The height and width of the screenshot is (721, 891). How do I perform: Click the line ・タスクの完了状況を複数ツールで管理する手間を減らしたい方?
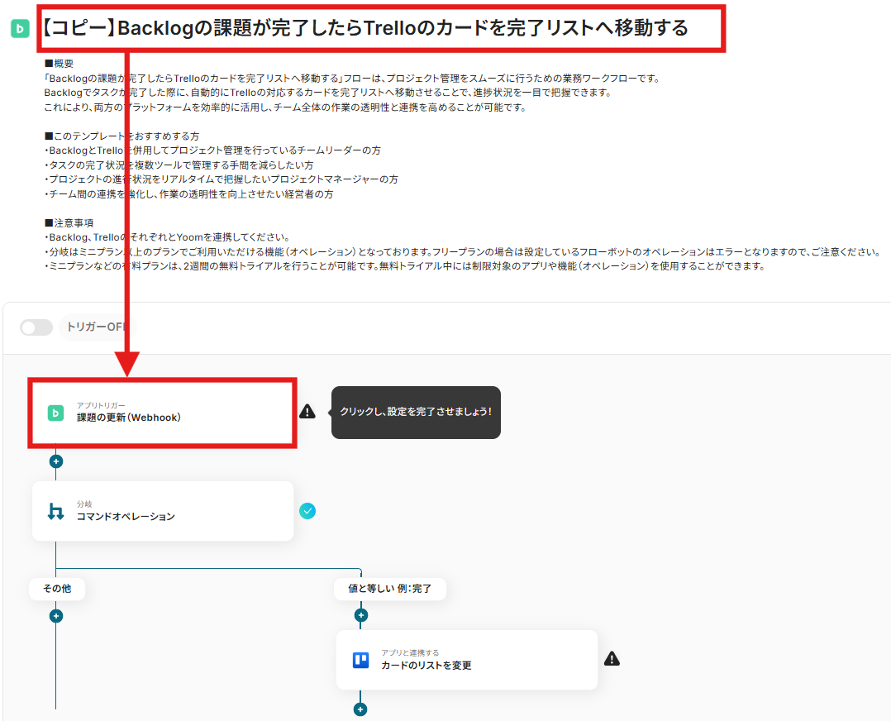(179, 165)
